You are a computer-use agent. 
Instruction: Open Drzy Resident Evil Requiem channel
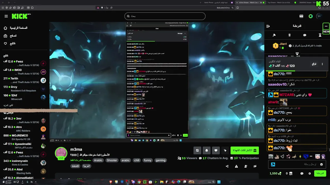25,89
